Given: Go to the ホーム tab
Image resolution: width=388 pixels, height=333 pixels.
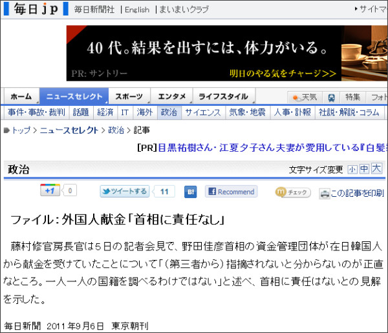Looking at the screenshot, I should 21,97.
